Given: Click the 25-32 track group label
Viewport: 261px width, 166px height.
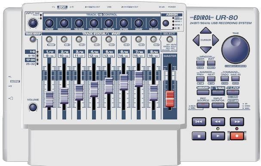Looking at the screenshot, I should coord(31,64).
